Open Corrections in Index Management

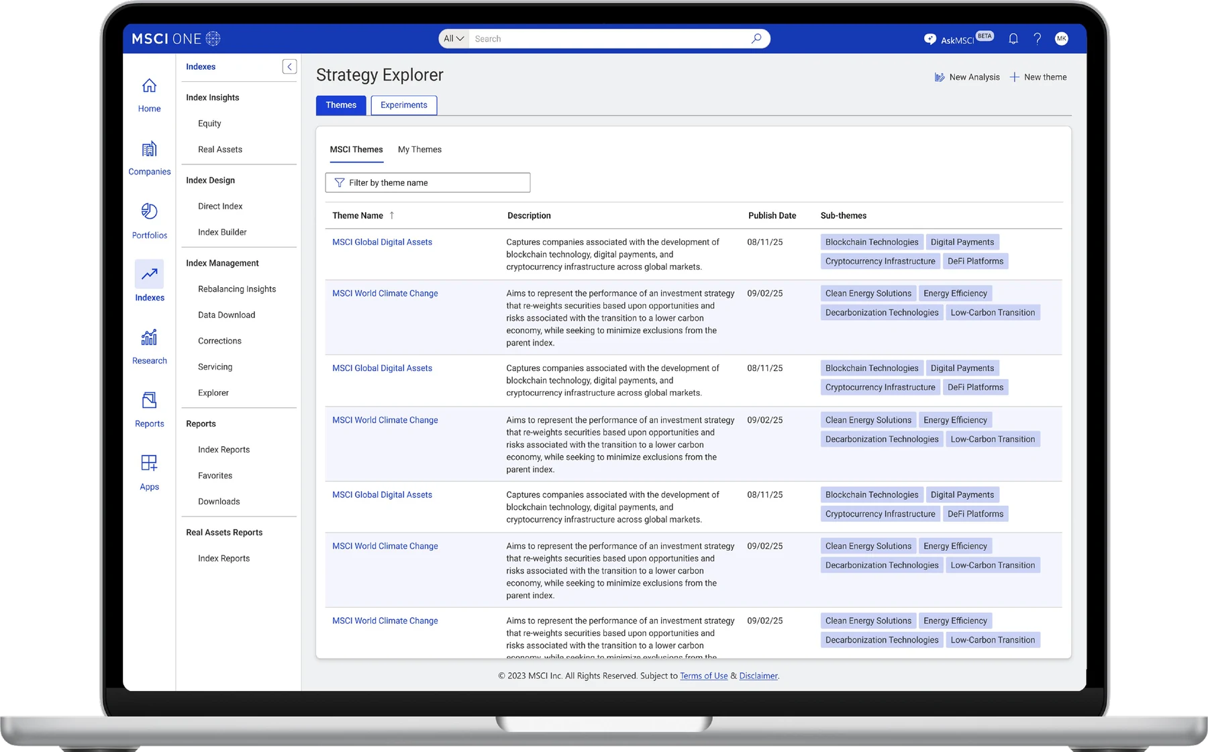[x=219, y=341]
